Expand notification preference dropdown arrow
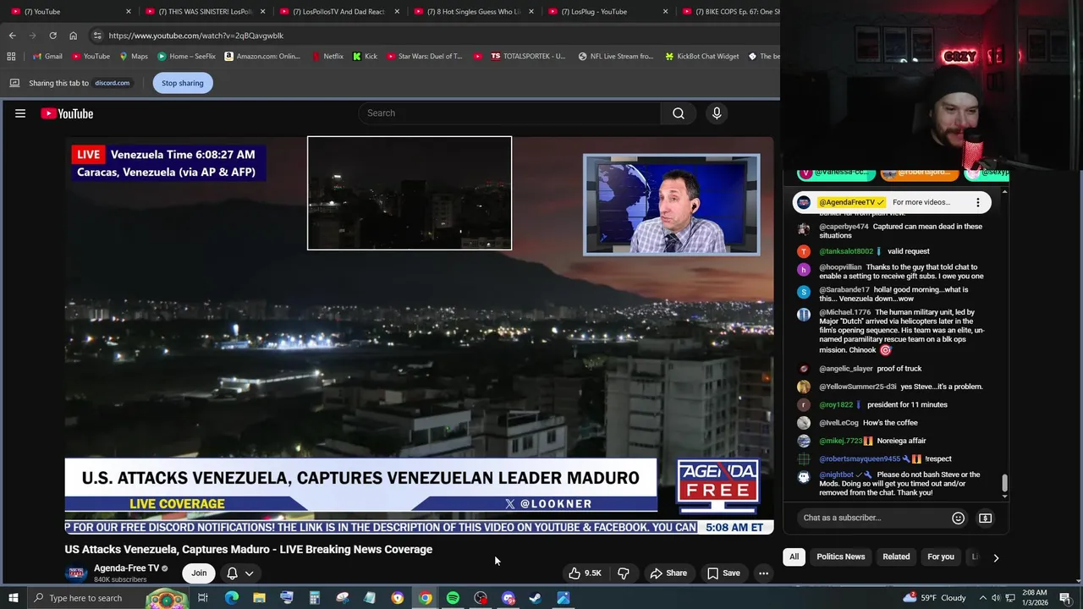 [x=250, y=573]
